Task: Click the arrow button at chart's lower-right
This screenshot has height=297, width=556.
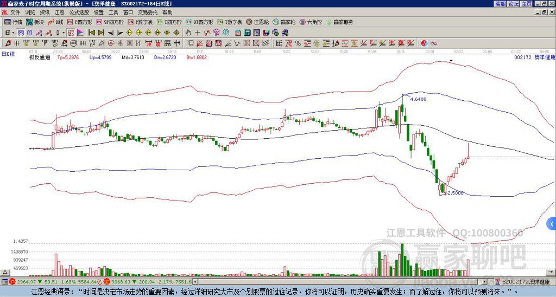Action: 552,272
